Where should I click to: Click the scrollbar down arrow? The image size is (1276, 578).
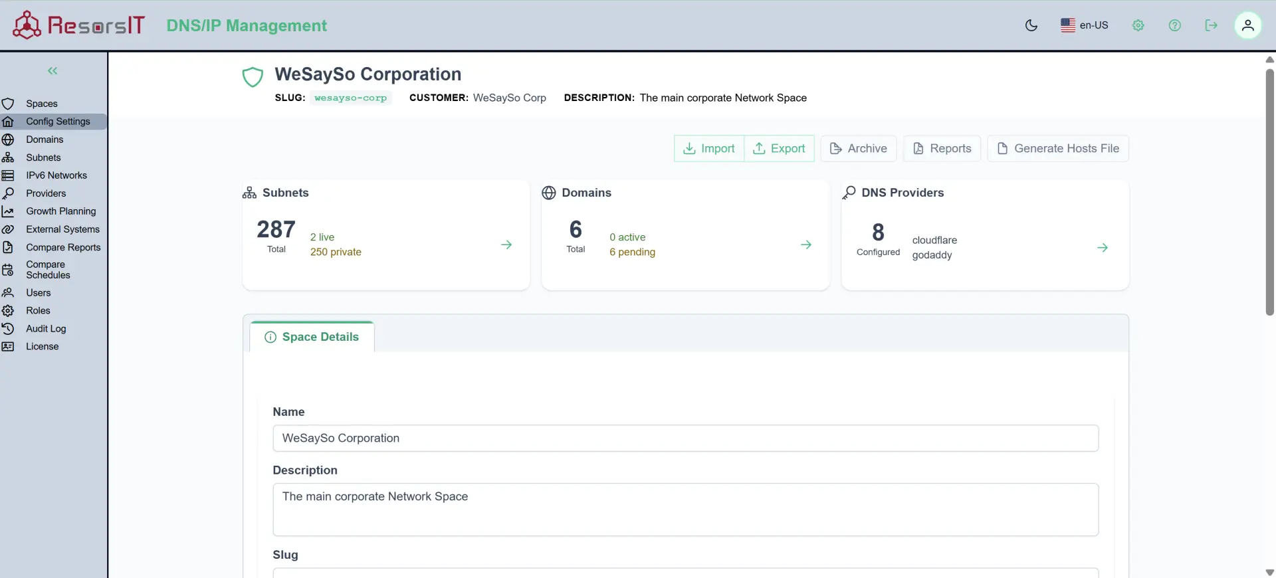(1269, 572)
